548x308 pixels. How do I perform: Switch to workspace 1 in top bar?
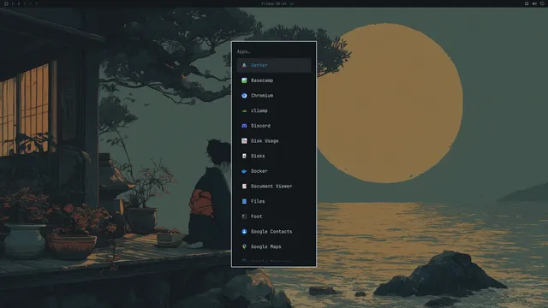coord(13,3)
